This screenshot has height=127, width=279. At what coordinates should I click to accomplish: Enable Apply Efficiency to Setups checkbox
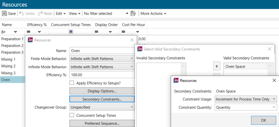(72, 83)
